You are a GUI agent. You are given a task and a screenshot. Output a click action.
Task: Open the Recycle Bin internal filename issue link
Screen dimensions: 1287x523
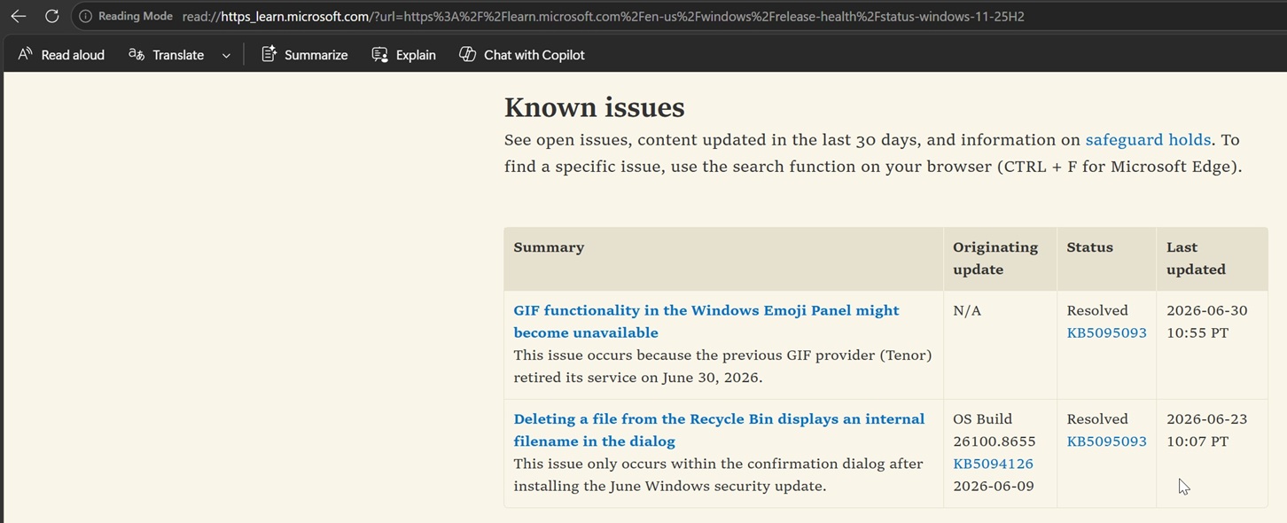[x=719, y=430]
